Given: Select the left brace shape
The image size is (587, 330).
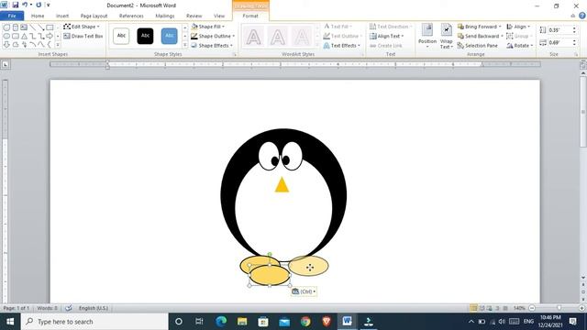Looking at the screenshot, I should coord(50,45).
